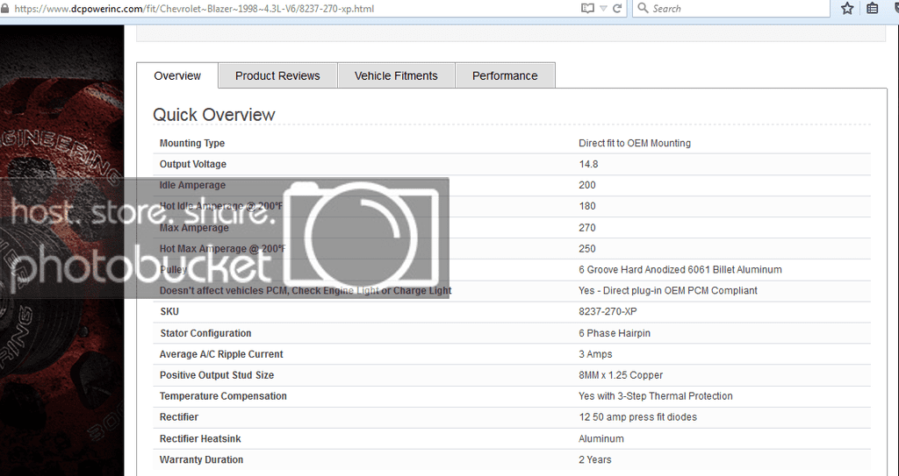The width and height of the screenshot is (899, 476).
Task: Click the Idle Amperage value 200
Action: click(587, 185)
